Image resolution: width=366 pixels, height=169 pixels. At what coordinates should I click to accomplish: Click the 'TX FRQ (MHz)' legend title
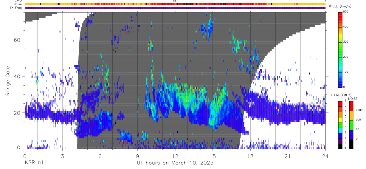tap(341, 95)
